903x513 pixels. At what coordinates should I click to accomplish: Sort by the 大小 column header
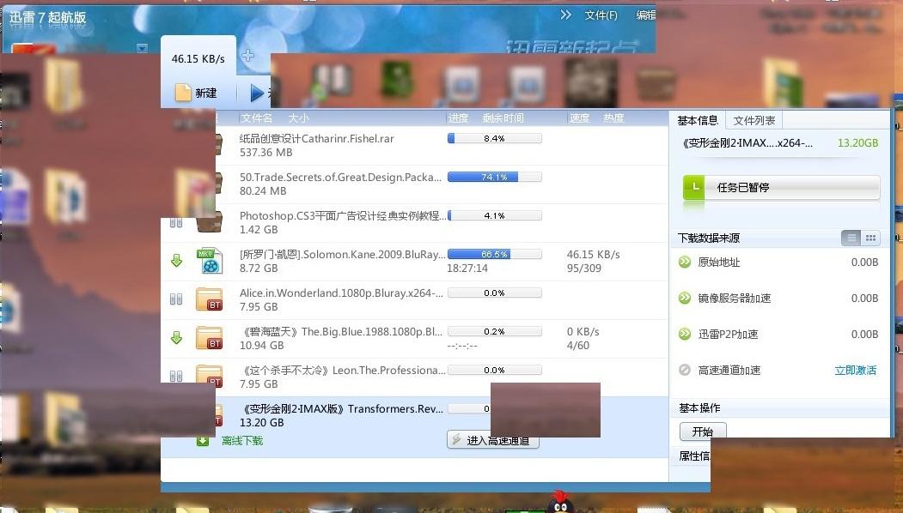click(x=298, y=118)
